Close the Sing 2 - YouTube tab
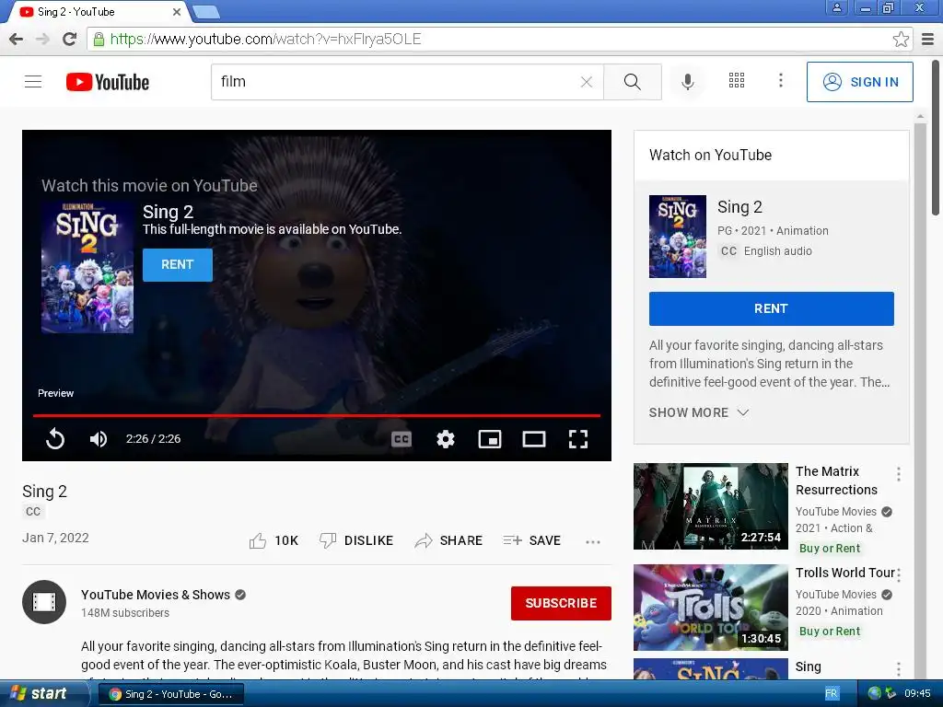 coord(177,11)
